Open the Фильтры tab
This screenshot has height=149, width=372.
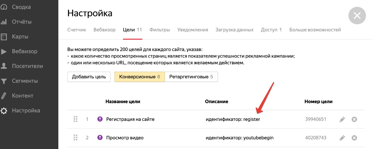160,30
